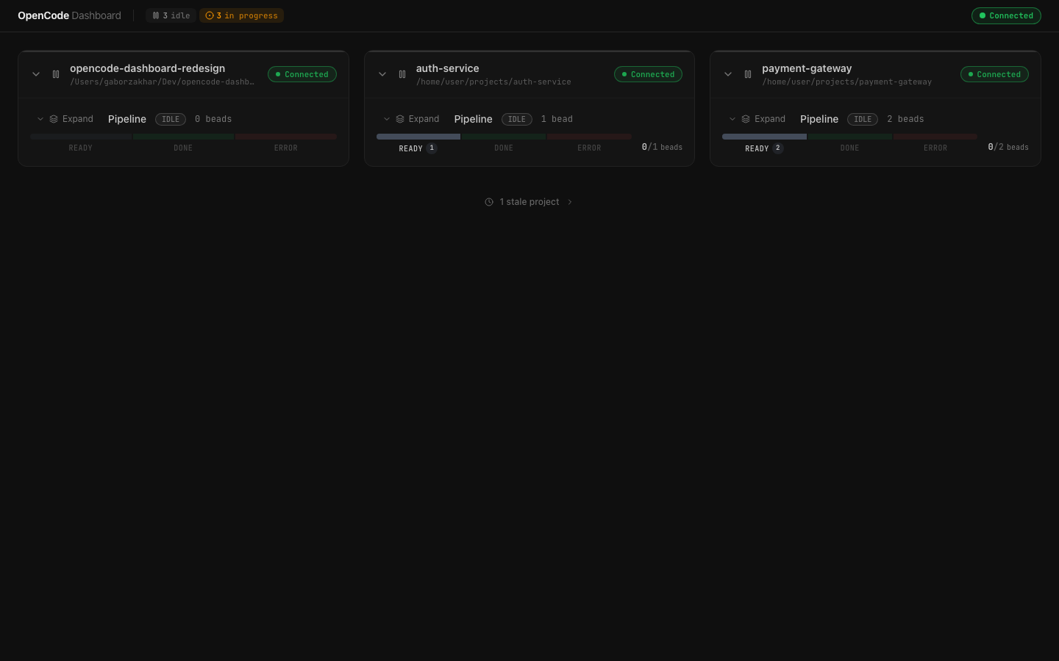
Task: Click the header Connected status pill
Action: (1006, 15)
